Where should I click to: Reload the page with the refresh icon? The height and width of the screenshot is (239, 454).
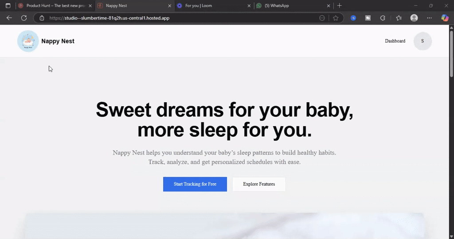coord(24,18)
